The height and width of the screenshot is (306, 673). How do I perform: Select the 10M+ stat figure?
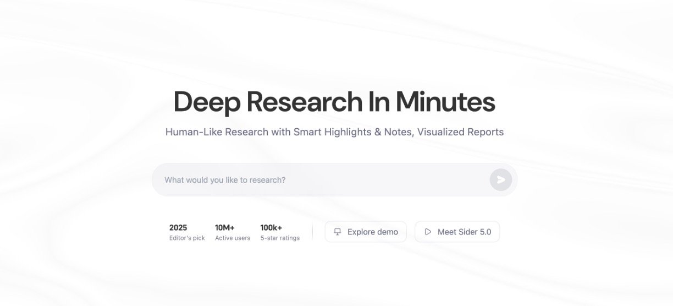(225, 227)
